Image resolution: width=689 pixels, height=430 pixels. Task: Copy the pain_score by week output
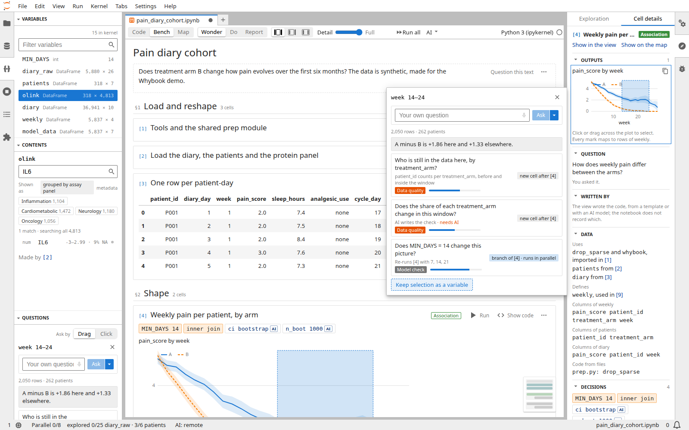(x=665, y=71)
